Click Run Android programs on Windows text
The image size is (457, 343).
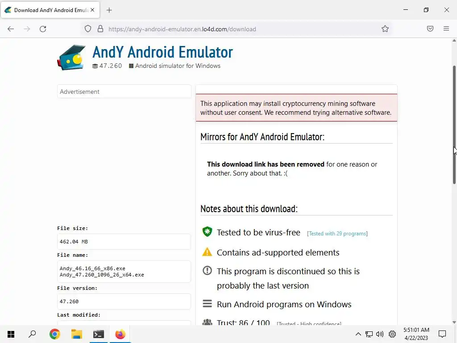pos(284,305)
